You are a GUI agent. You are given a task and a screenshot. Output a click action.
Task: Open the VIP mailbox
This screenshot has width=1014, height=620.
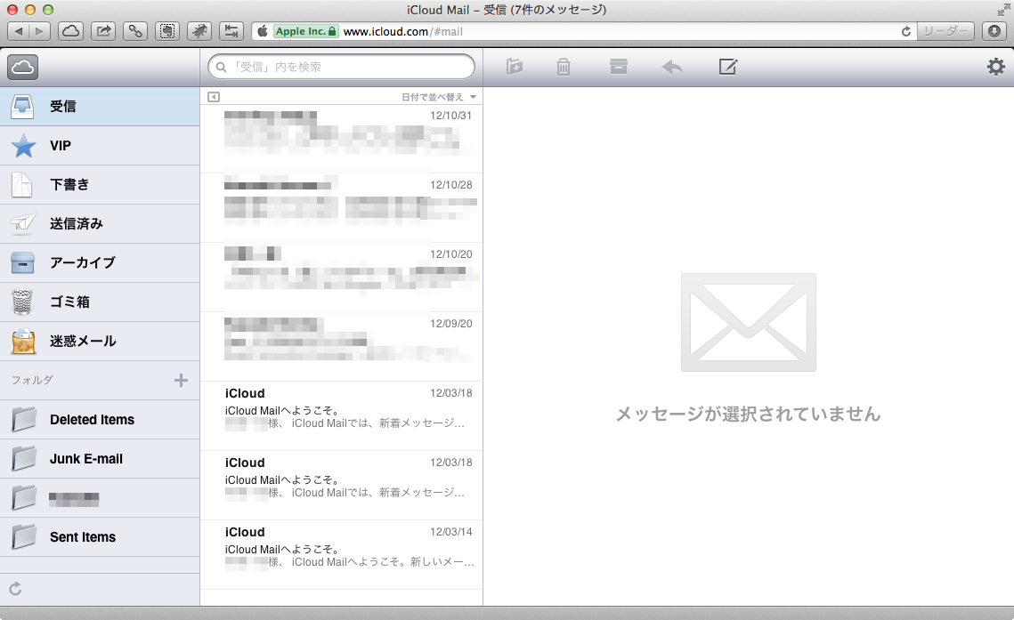(100, 146)
